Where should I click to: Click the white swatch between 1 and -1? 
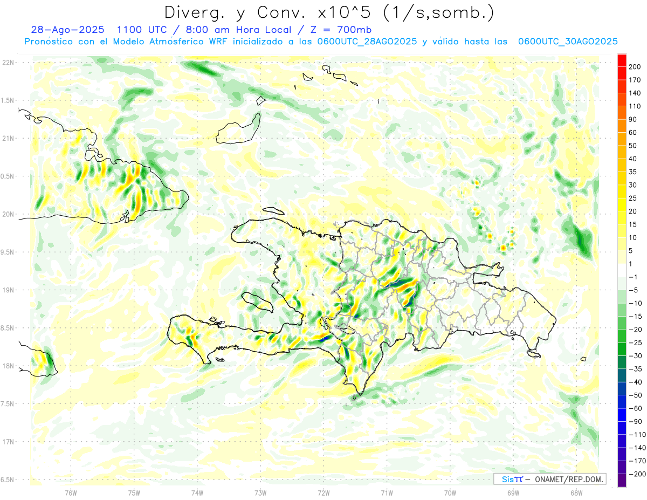622,270
